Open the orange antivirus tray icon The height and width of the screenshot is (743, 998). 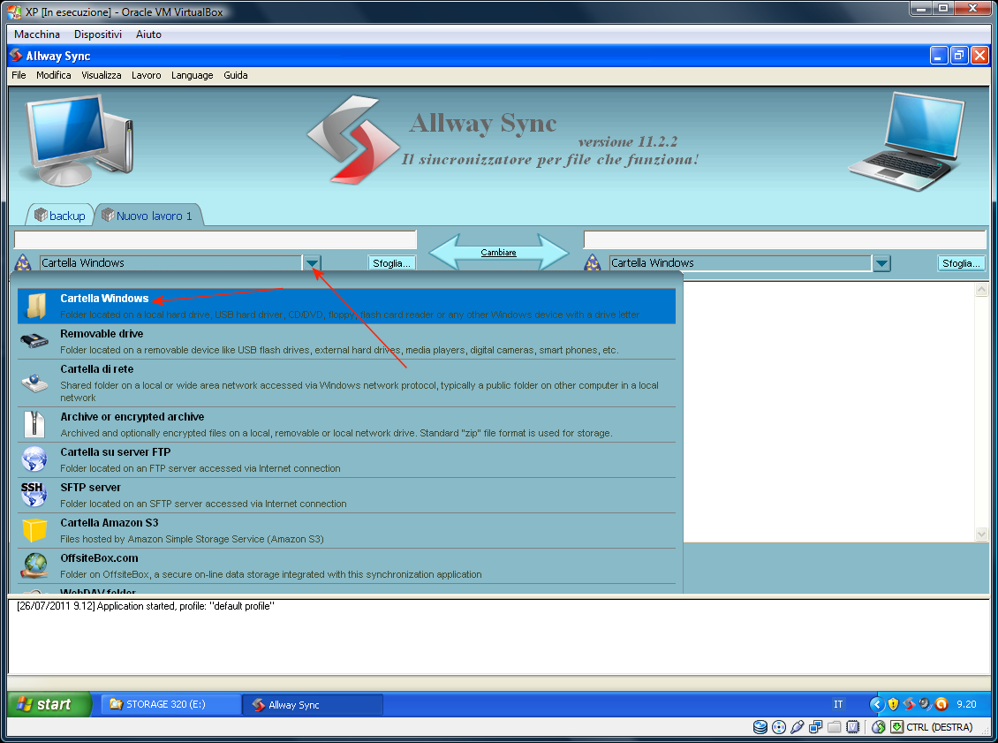(x=941, y=704)
